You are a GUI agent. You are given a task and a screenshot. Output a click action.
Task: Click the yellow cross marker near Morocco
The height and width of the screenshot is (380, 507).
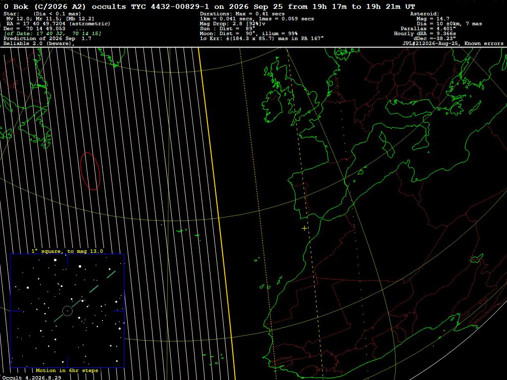(304, 229)
